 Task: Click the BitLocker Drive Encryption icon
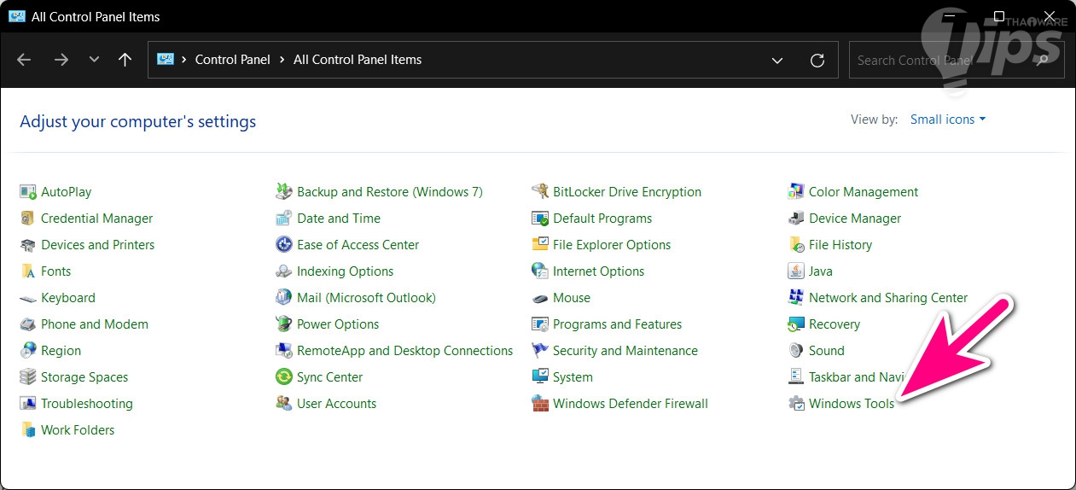point(539,192)
